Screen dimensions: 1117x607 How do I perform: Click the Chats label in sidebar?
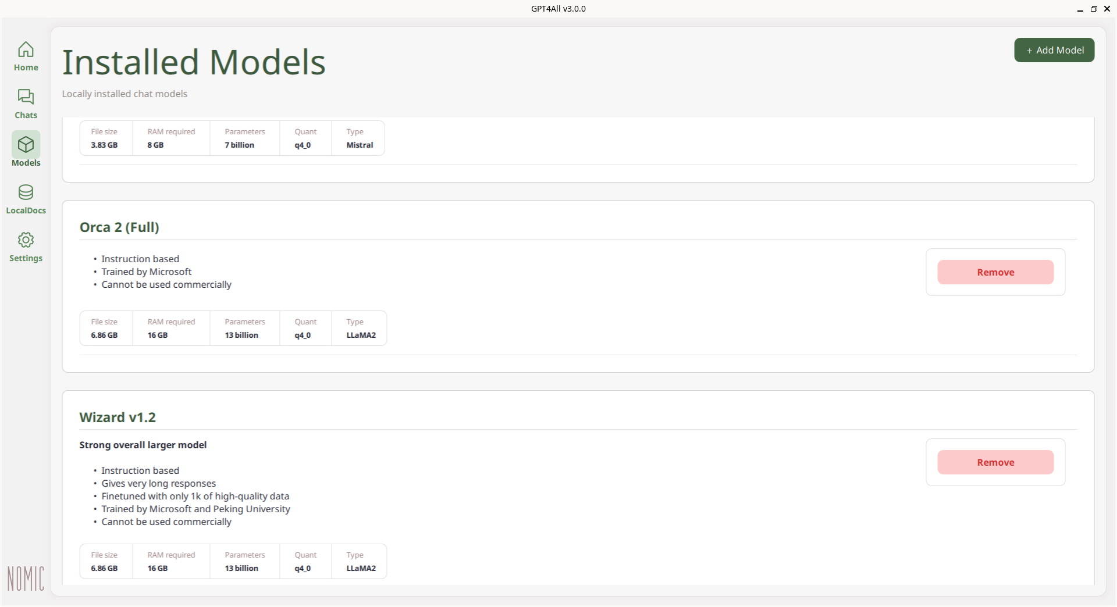click(x=26, y=115)
